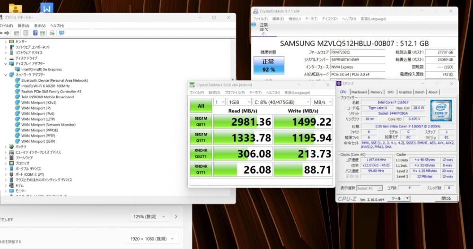Image resolution: width=473 pixels, height=249 pixels.
Task: Select Bluetooth Device (Personal Area Network)
Action: [x=54, y=80]
